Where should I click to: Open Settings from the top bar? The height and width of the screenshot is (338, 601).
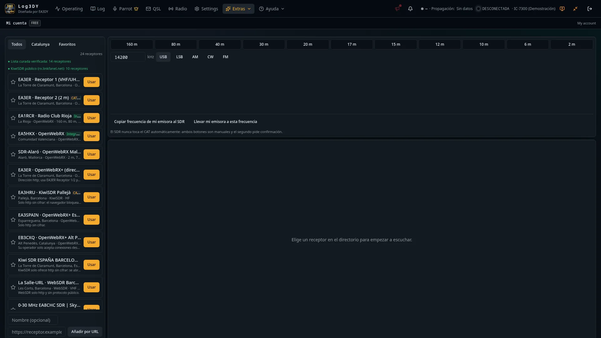[206, 9]
